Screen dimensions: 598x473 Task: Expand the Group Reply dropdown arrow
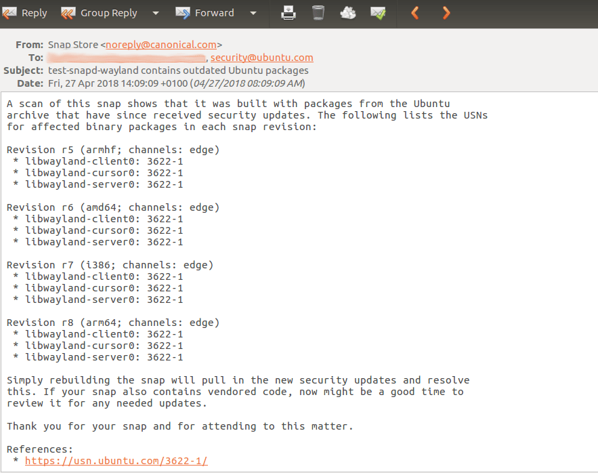click(x=156, y=13)
